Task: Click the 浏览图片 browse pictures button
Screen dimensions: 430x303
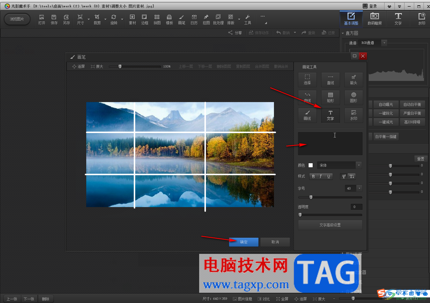Action: tap(17, 19)
